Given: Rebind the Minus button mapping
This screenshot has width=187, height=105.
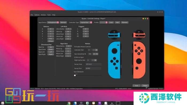Looking at the screenshot, I should point(51,41).
